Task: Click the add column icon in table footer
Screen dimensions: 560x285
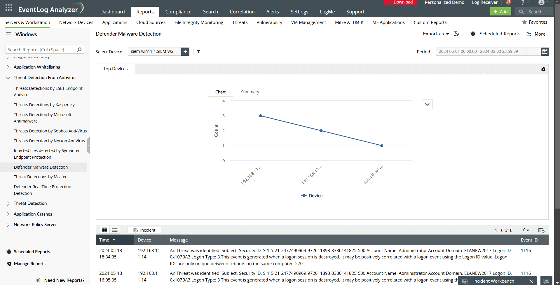Action: pos(541,230)
